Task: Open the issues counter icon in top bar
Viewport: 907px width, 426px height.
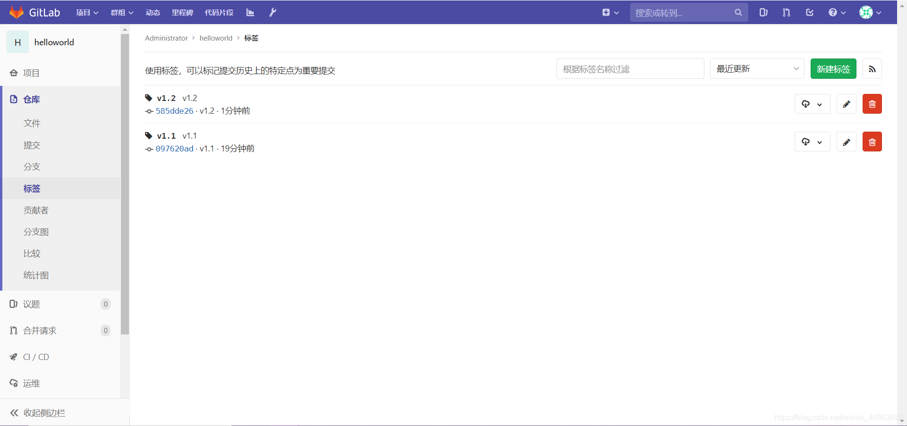Action: pyautogui.click(x=763, y=12)
